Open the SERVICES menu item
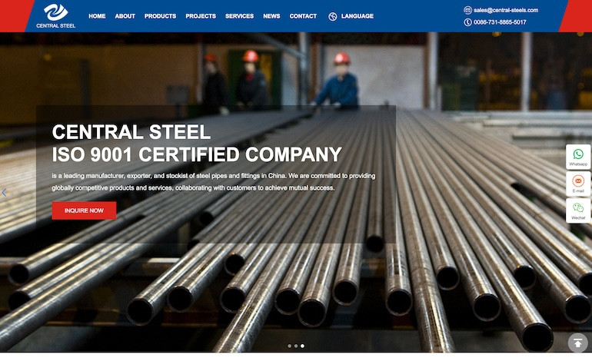Screen dimensions: 592x361 coord(239,16)
